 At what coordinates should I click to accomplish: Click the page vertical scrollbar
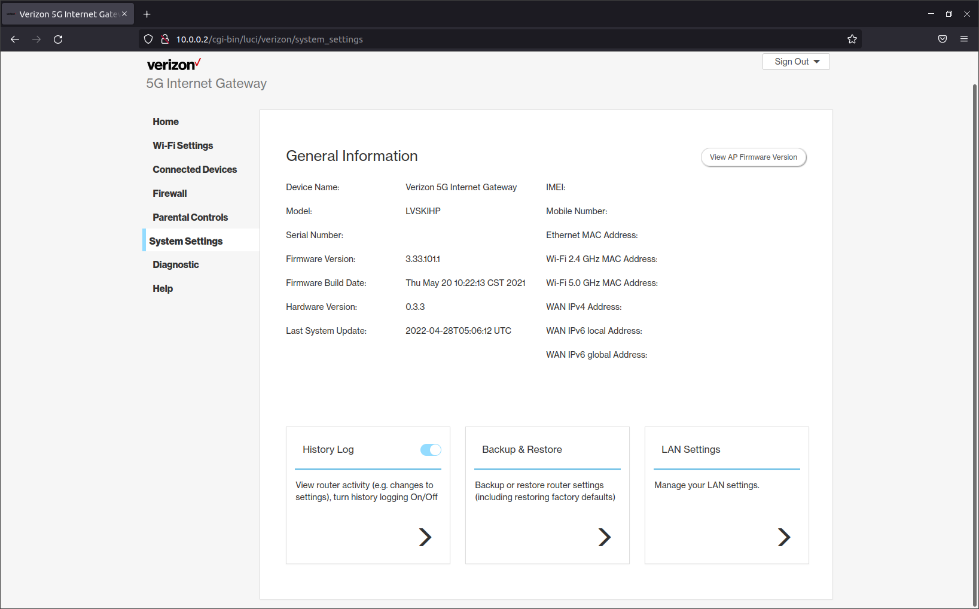click(x=975, y=344)
